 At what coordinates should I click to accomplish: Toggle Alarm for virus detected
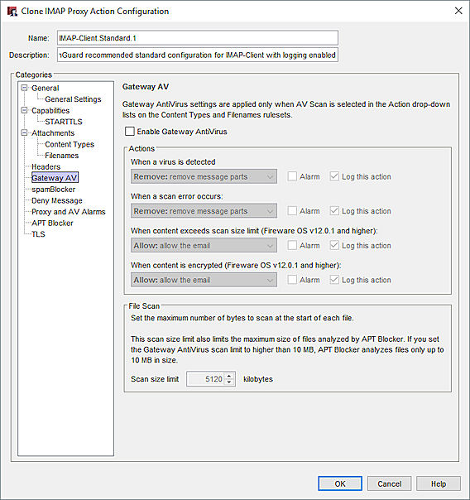click(x=292, y=176)
